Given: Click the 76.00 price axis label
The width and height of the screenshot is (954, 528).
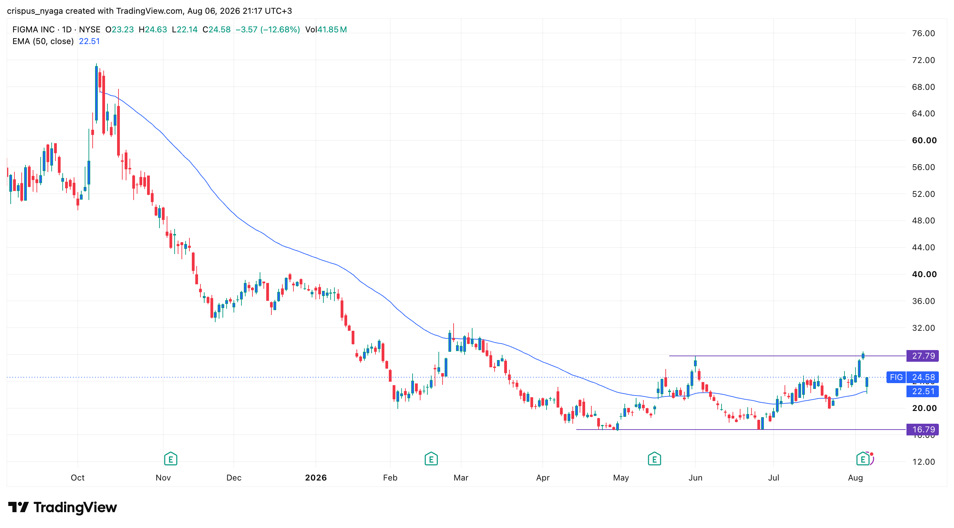Looking at the screenshot, I should tap(923, 33).
